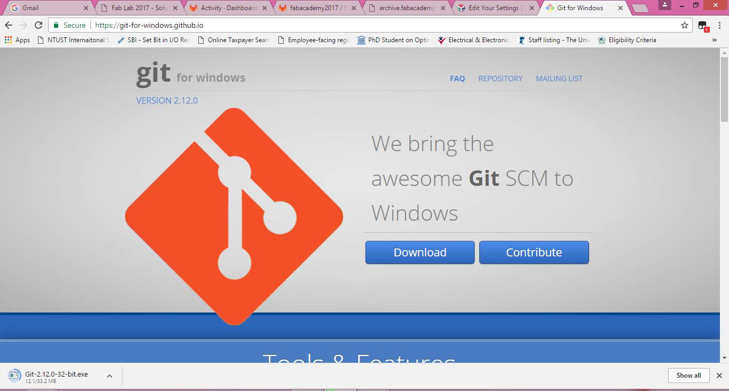
Task: Close the Git for Windows tab
Action: pos(621,8)
